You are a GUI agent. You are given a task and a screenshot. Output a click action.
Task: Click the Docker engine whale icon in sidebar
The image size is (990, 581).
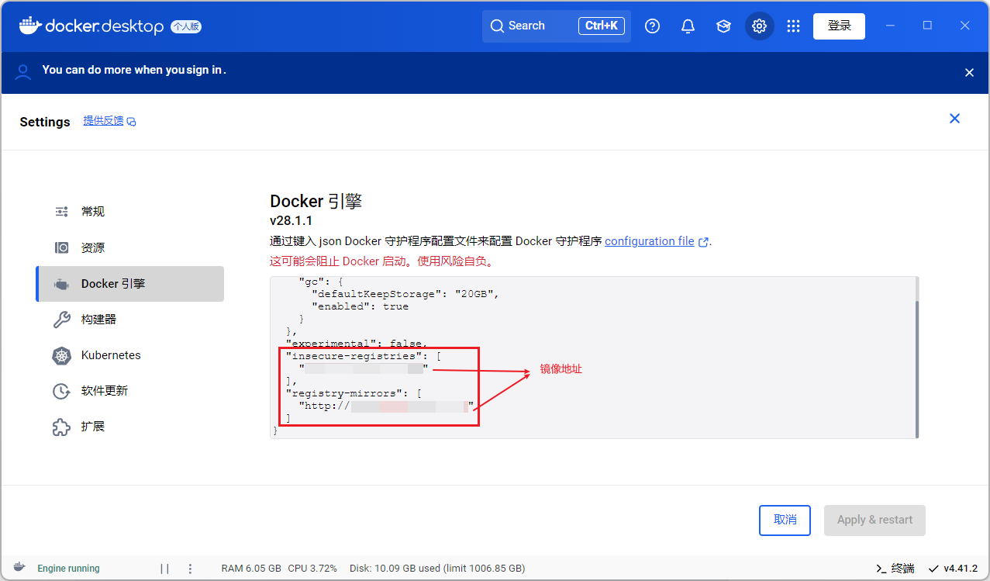coord(61,284)
